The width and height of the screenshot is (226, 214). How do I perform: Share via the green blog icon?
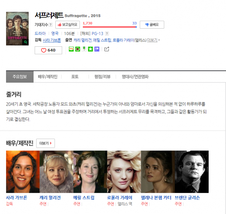pos(71,49)
